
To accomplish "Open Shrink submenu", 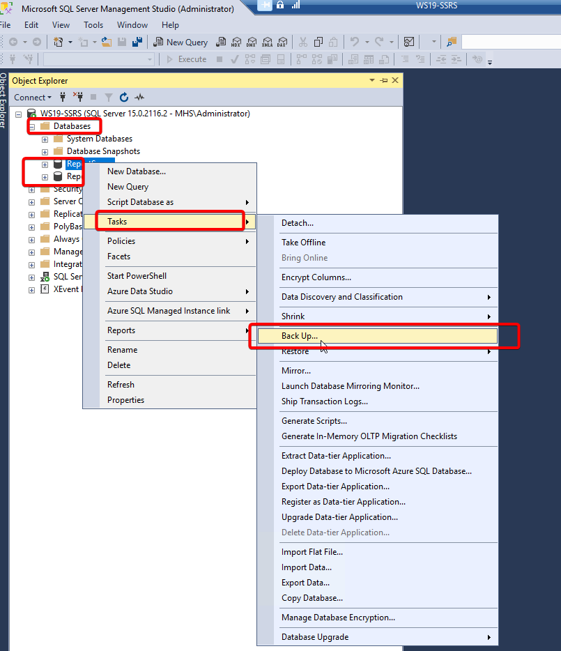I will pyautogui.click(x=378, y=316).
